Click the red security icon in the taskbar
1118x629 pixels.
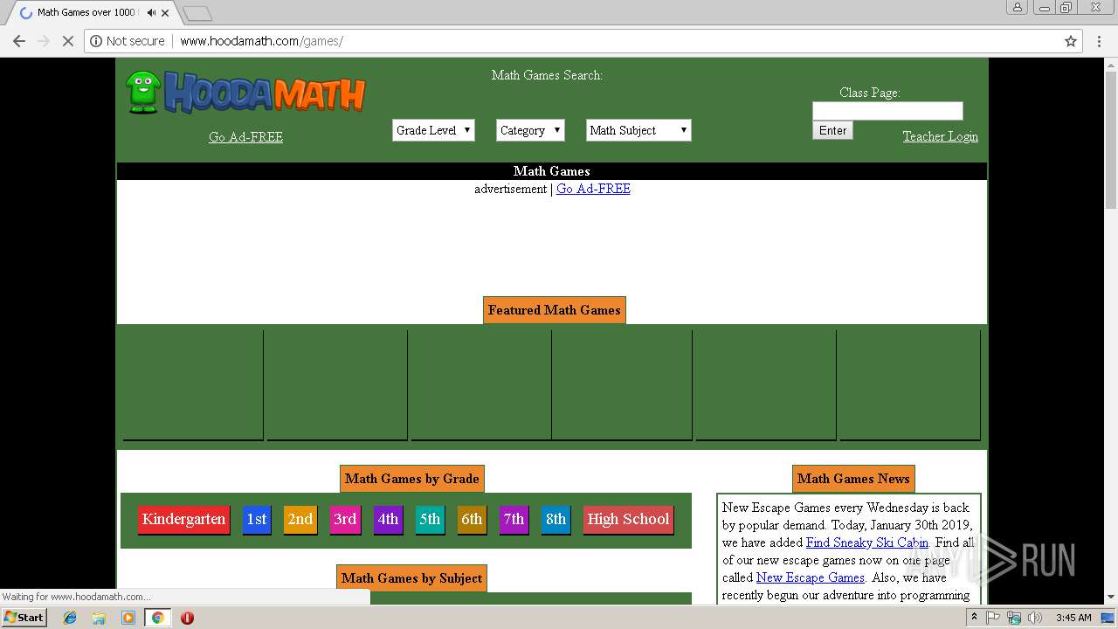(187, 618)
